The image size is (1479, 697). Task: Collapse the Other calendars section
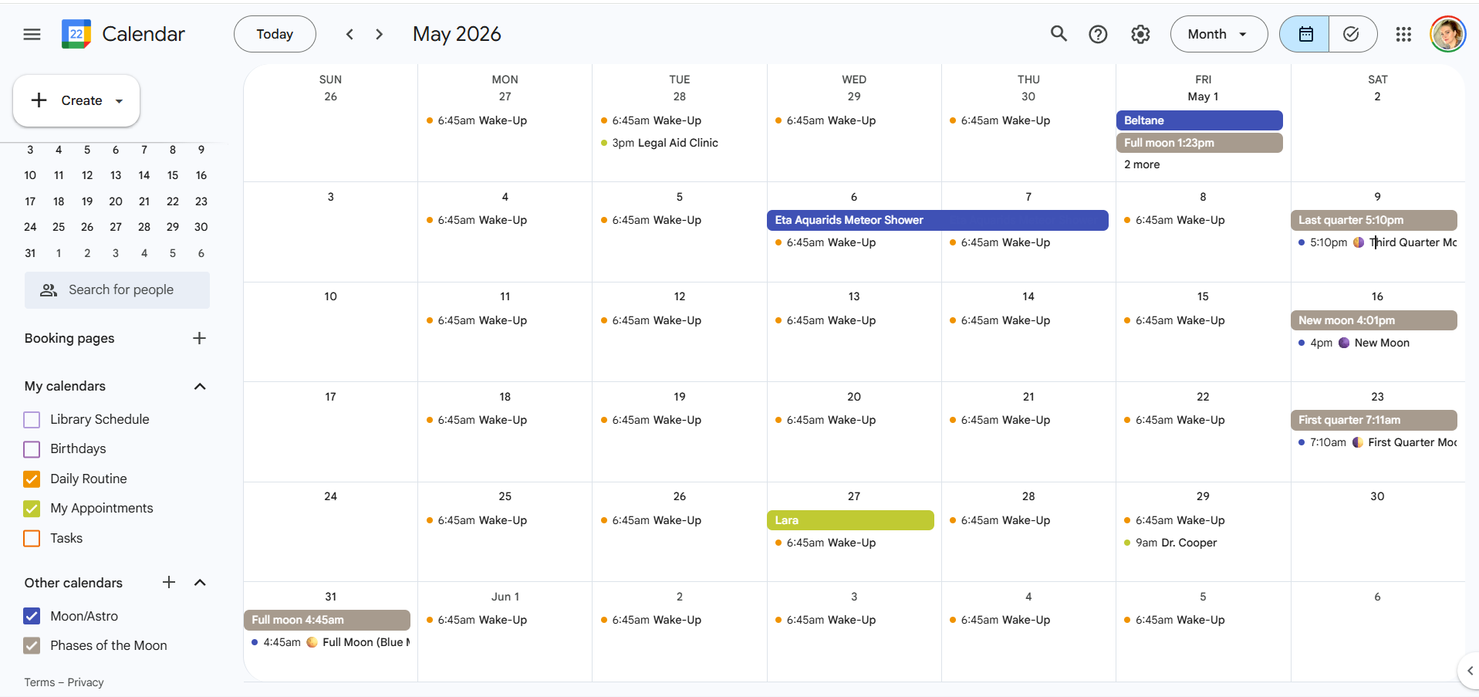pos(200,583)
